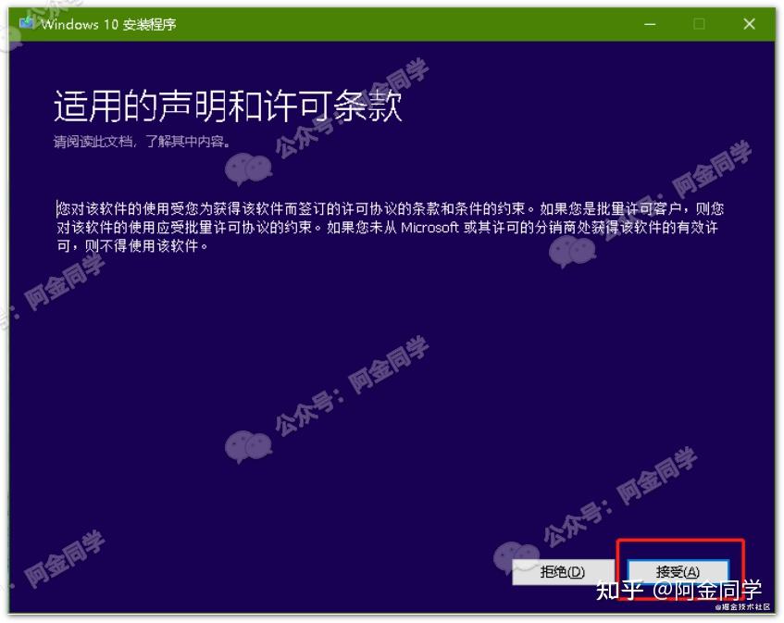Image resolution: width=784 pixels, height=623 pixels.
Task: Close the Windows 10 安装程序 window
Action: click(x=749, y=24)
